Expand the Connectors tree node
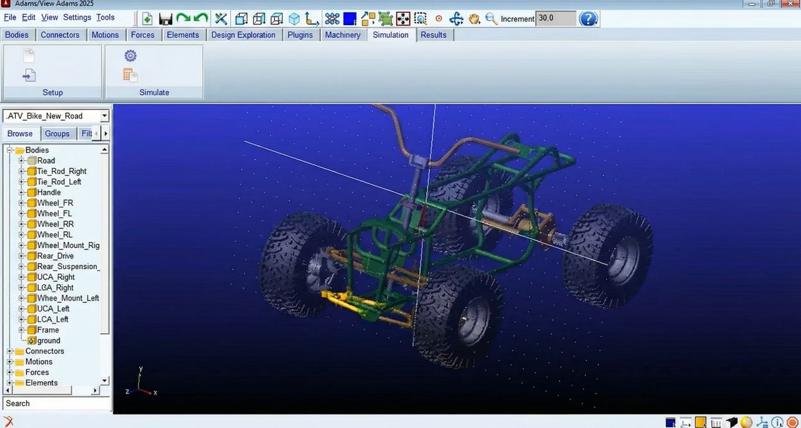 point(10,351)
